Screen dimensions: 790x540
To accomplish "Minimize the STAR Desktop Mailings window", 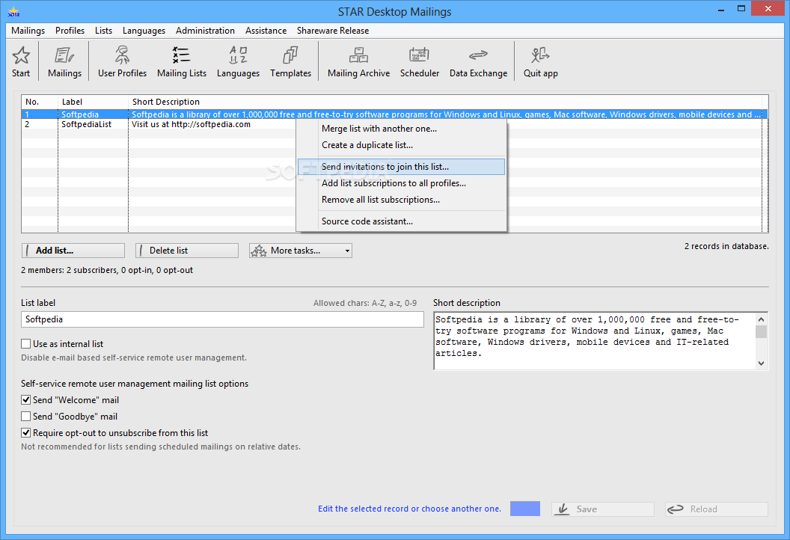I will (721, 9).
